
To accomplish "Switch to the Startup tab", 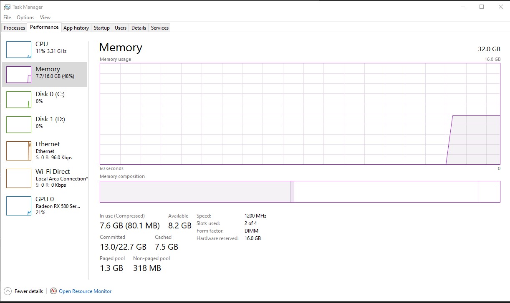I will click(x=101, y=28).
